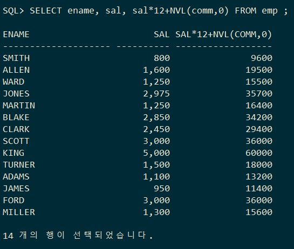
Task: Click the name KING
Action: click(x=13, y=153)
